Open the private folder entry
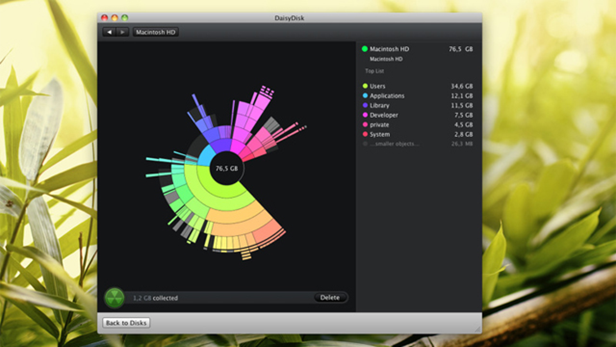This screenshot has height=347, width=616. [418, 125]
